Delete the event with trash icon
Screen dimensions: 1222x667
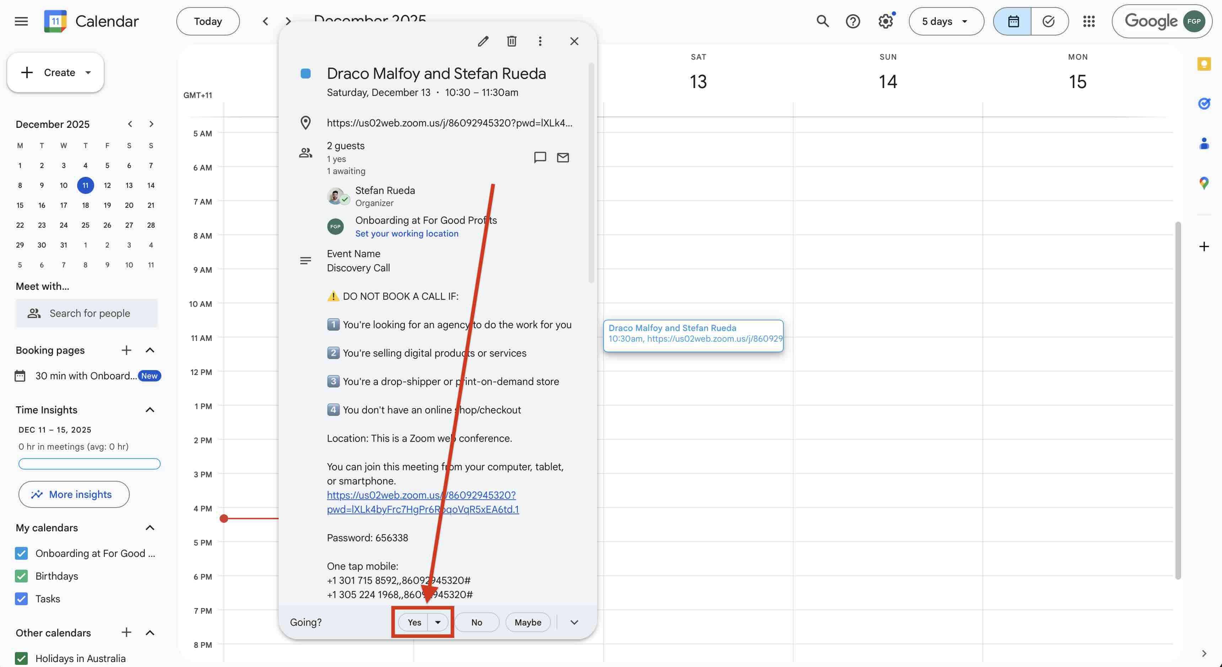coord(511,41)
